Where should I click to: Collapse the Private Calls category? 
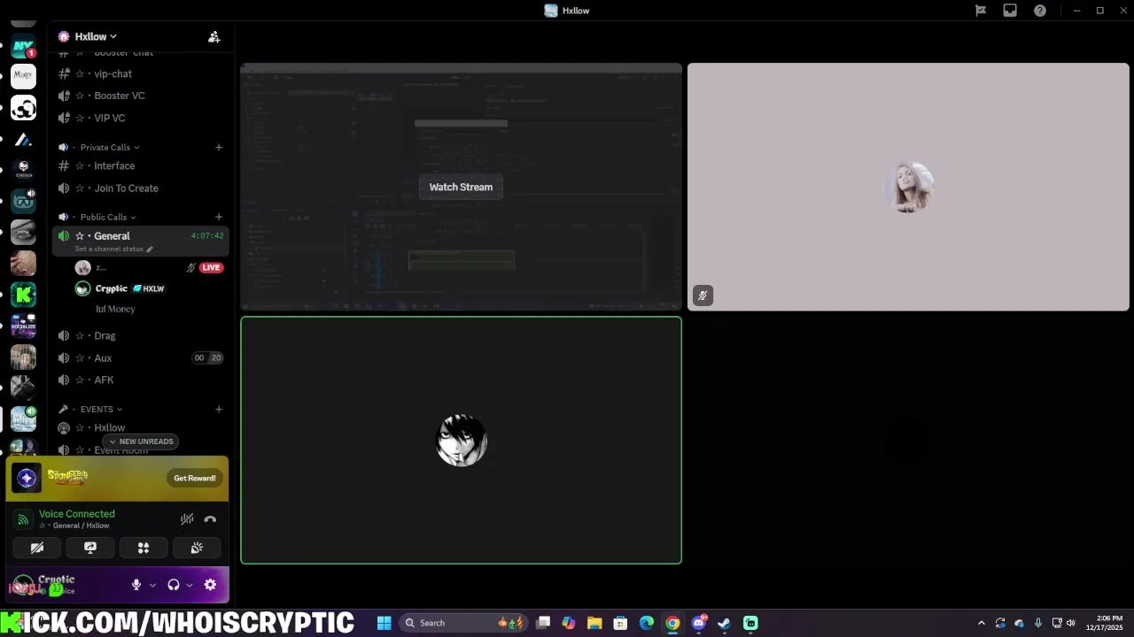pyautogui.click(x=105, y=148)
